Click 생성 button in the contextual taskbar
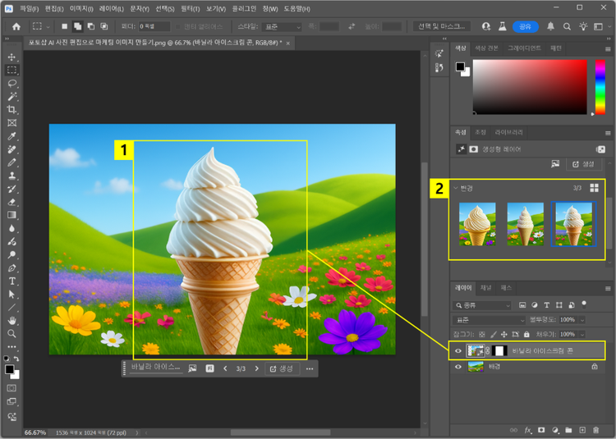The height and width of the screenshot is (439, 616). (x=282, y=369)
